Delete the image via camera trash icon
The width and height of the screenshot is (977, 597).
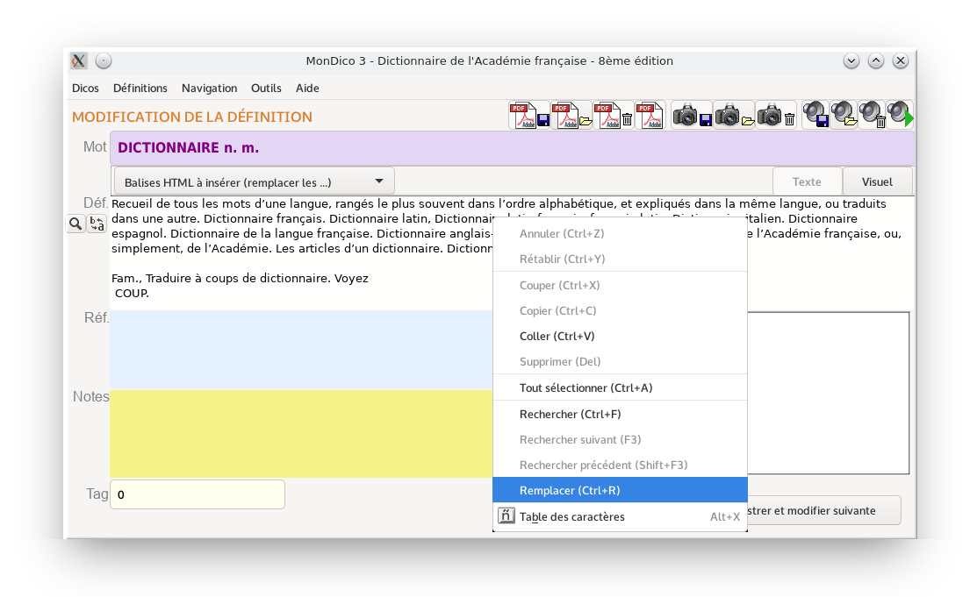coord(776,116)
